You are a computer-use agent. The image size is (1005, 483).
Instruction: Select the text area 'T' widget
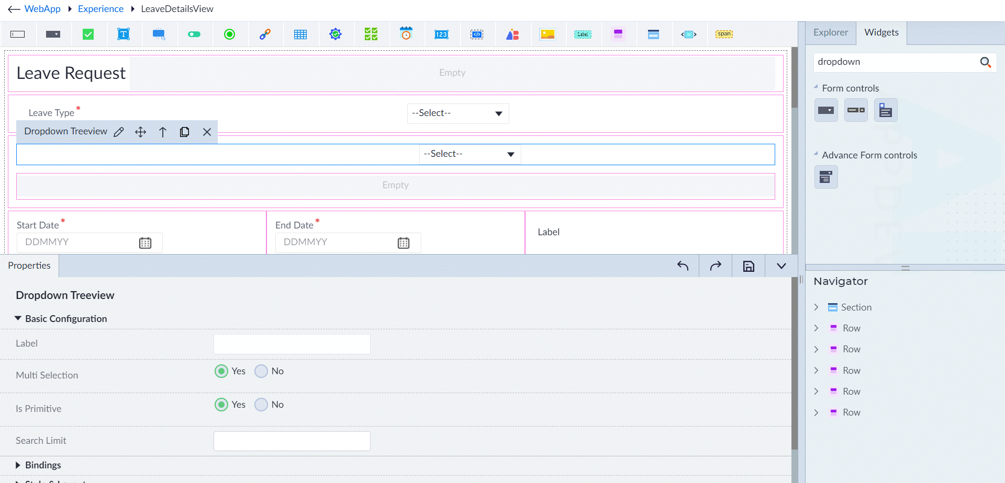(x=124, y=34)
